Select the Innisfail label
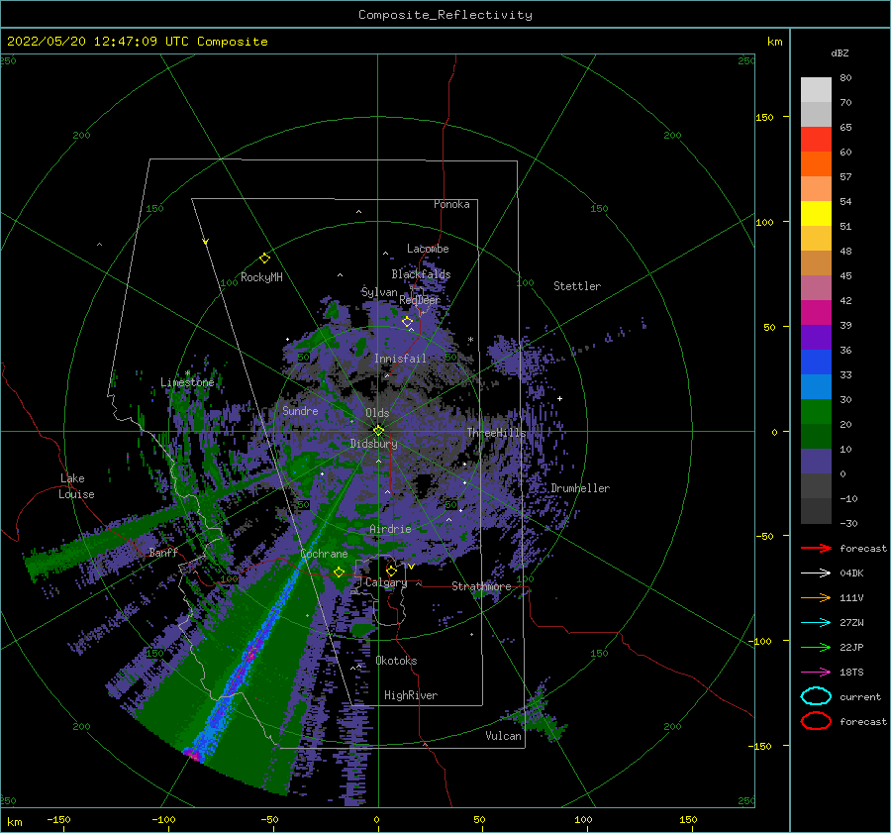Image resolution: width=891 pixels, height=833 pixels. (x=400, y=359)
